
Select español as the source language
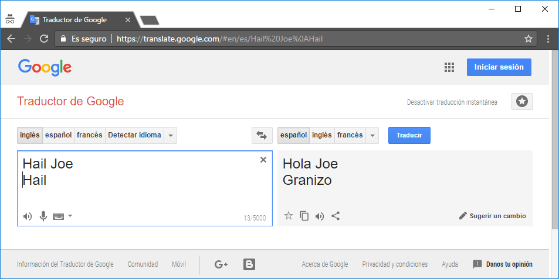coord(59,135)
